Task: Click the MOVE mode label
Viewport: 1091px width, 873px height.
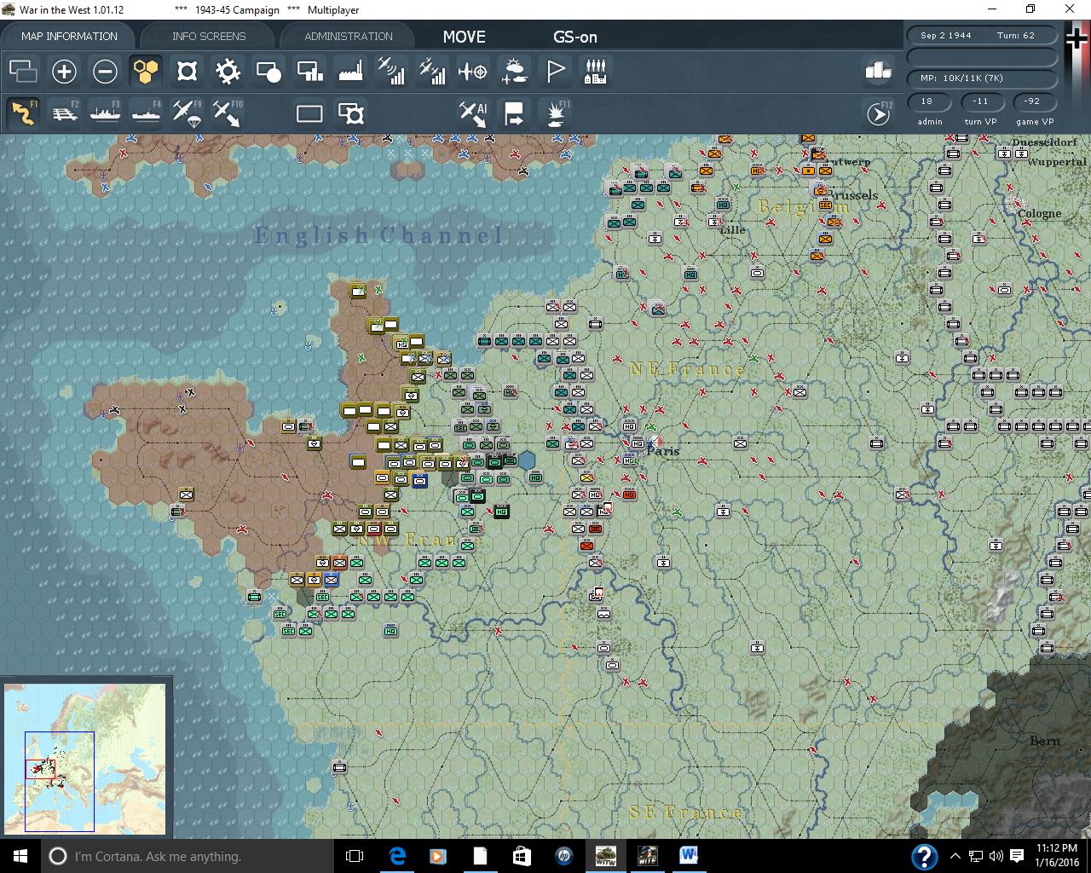Action: [x=465, y=37]
